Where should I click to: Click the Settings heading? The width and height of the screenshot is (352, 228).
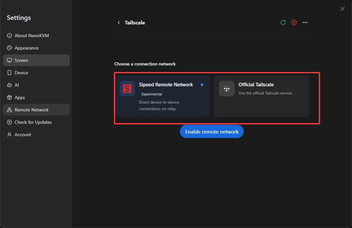pyautogui.click(x=19, y=18)
